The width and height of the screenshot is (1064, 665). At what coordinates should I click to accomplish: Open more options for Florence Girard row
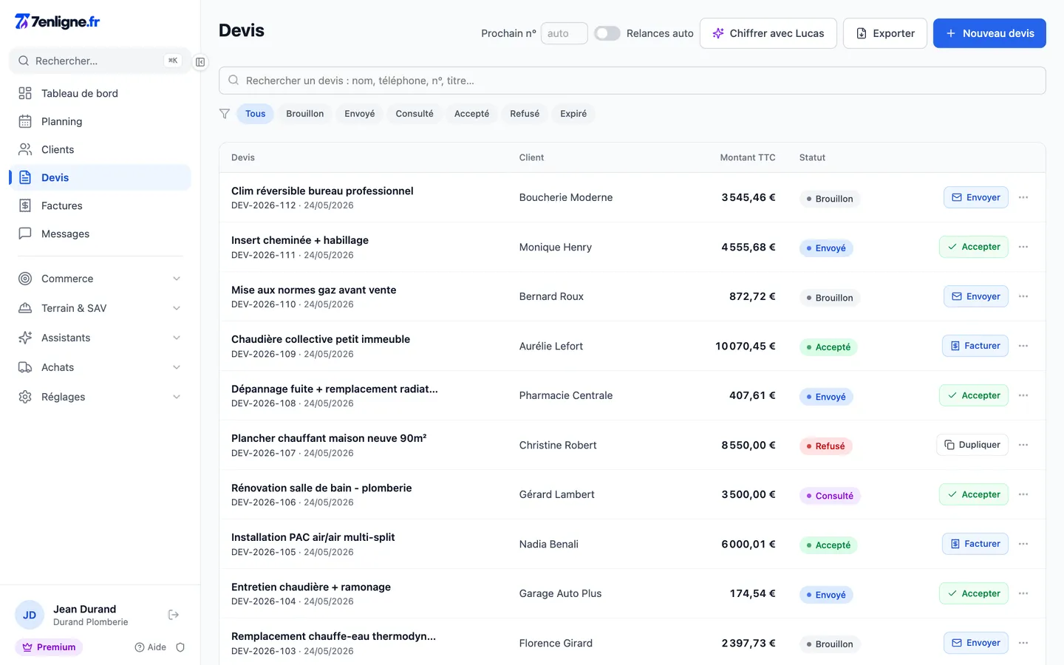[1023, 643]
